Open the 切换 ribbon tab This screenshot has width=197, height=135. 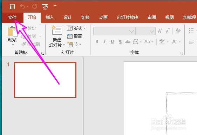(x=86, y=18)
